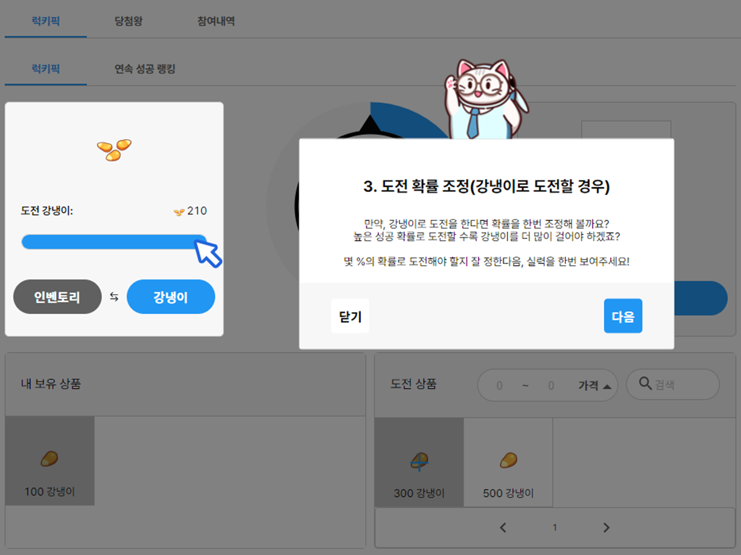Click the 도전 강냉이 amount slider bar
Viewport: 741px width, 555px height.
coord(113,242)
